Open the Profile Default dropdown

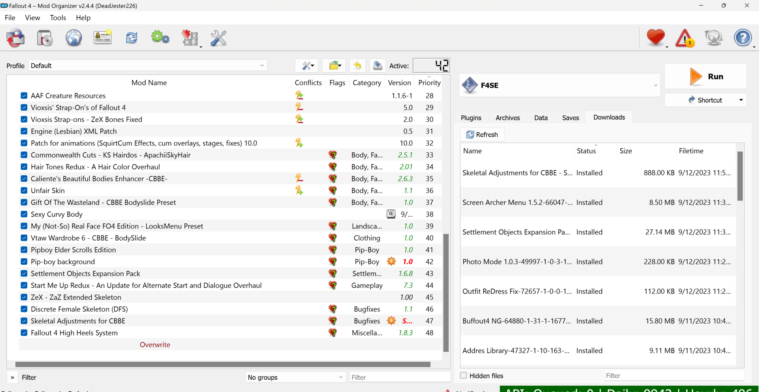(148, 66)
